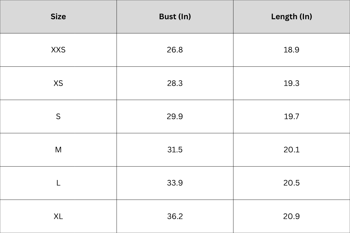Viewport: 350px width, 233px height.
Task: Click the 36.2 bust value
Action: coord(175,216)
